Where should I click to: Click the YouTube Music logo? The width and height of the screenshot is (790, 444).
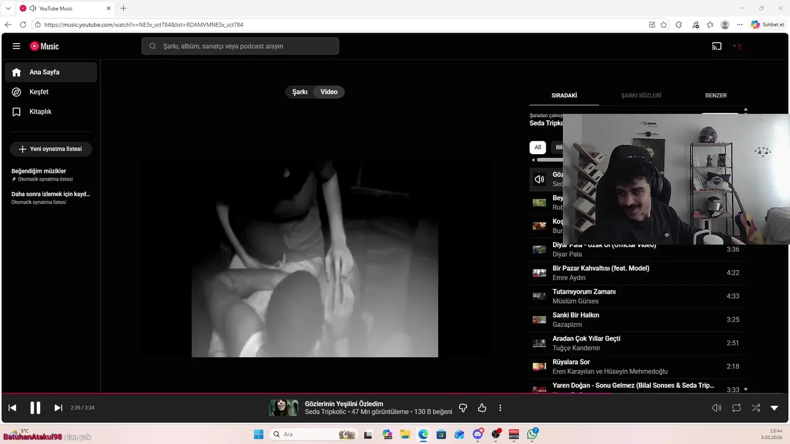pyautogui.click(x=44, y=46)
